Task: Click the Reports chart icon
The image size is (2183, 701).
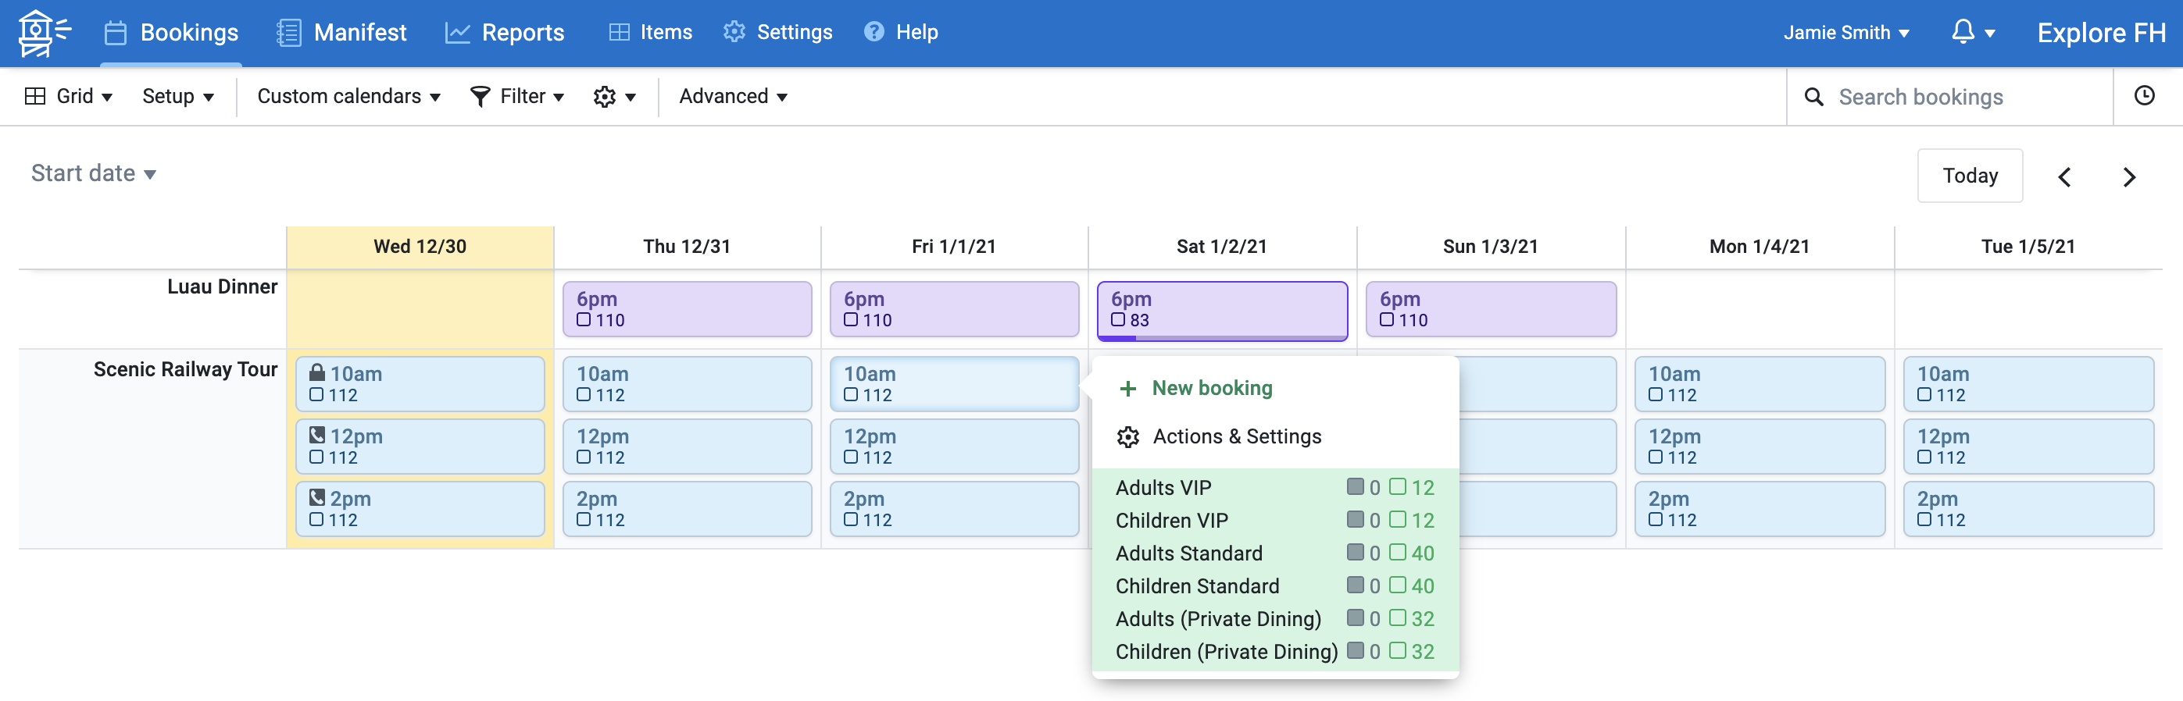Action: pyautogui.click(x=458, y=33)
